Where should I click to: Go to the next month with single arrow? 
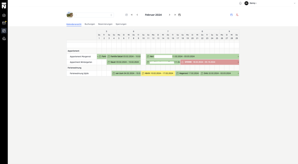(x=170, y=15)
